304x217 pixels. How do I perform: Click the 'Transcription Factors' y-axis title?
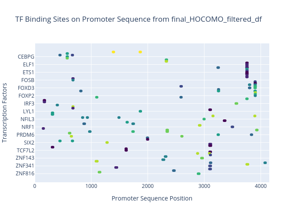pyautogui.click(x=5, y=114)
